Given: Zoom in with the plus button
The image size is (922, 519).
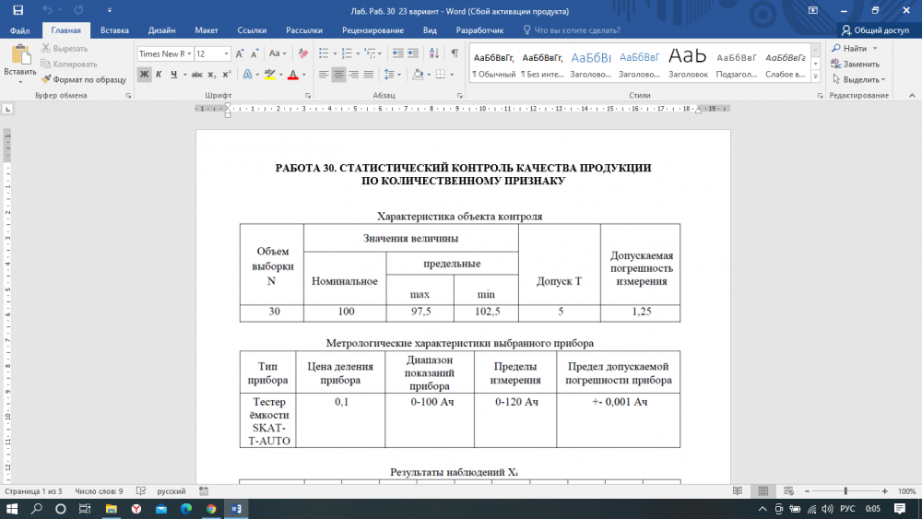Looking at the screenshot, I should 884,490.
